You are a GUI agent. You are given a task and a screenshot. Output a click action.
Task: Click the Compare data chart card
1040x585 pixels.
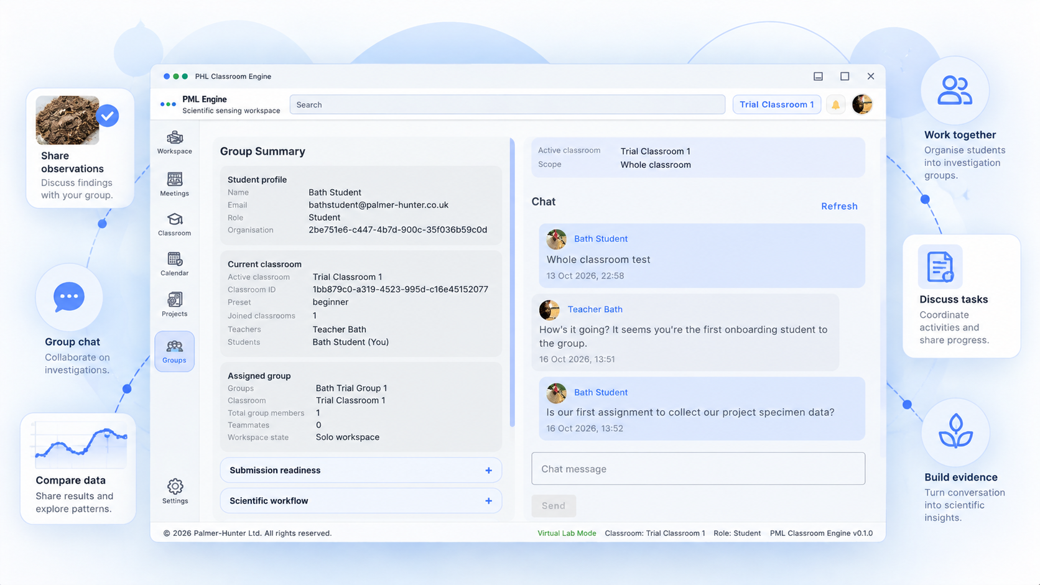(78, 469)
